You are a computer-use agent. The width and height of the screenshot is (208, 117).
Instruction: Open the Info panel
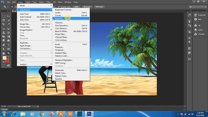click(198, 19)
